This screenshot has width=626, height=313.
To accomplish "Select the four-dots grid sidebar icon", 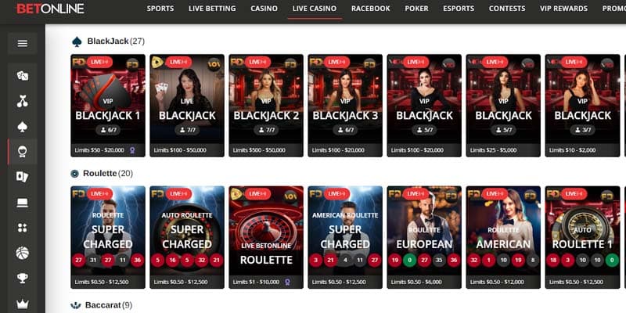I will click(x=23, y=228).
